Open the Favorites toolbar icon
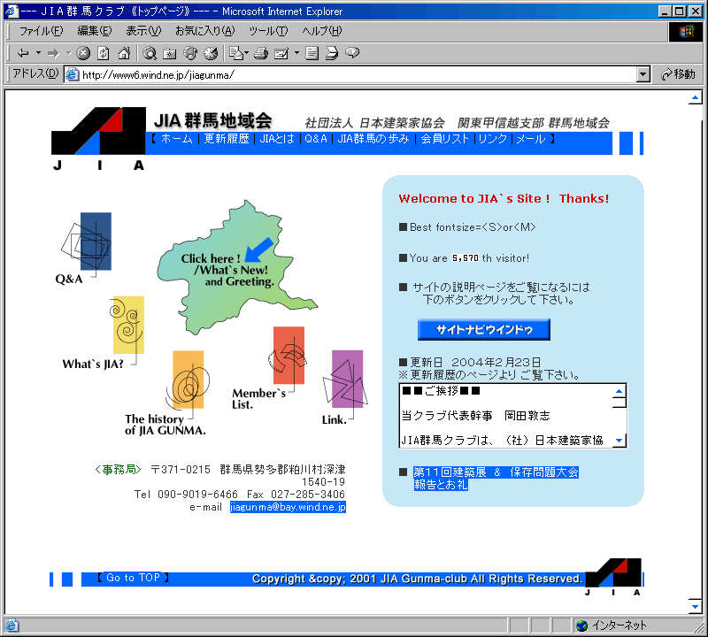The width and height of the screenshot is (708, 637). [169, 53]
